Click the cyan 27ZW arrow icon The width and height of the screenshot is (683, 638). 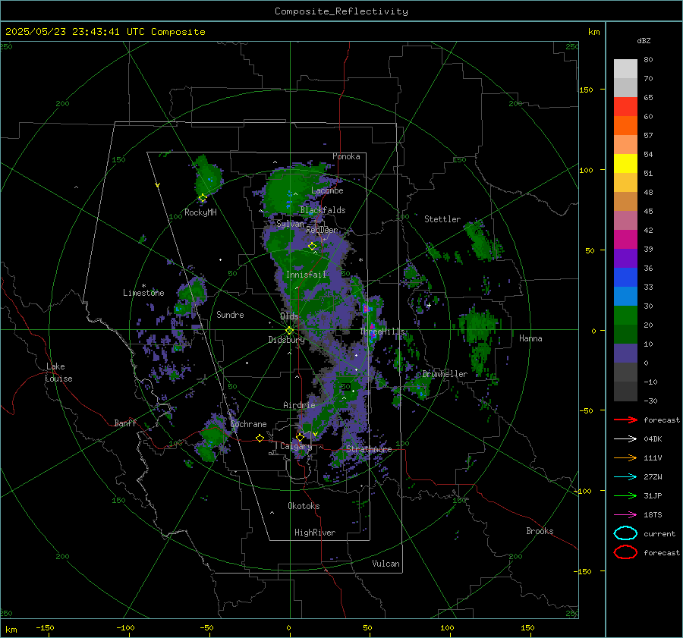click(x=625, y=477)
